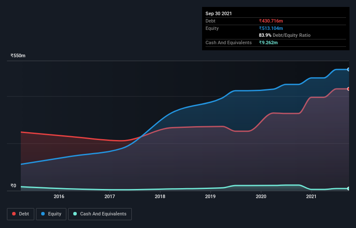Click the 2017 x-axis label
The height and width of the screenshot is (228, 356).
pyautogui.click(x=110, y=196)
